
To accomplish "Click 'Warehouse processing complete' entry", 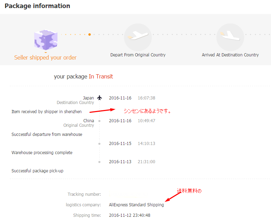I will [x=42, y=153].
